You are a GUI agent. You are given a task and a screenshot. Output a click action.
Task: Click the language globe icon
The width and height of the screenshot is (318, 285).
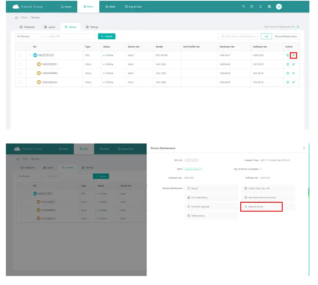pyautogui.click(x=269, y=7)
